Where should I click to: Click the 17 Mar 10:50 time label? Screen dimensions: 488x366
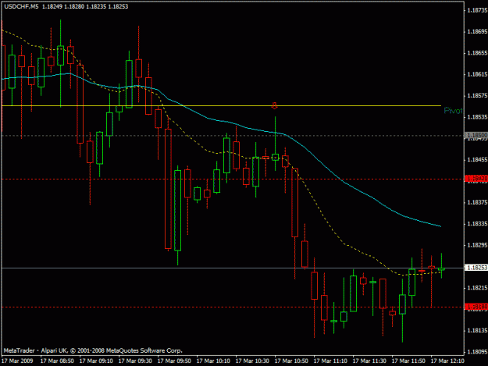click(x=291, y=361)
